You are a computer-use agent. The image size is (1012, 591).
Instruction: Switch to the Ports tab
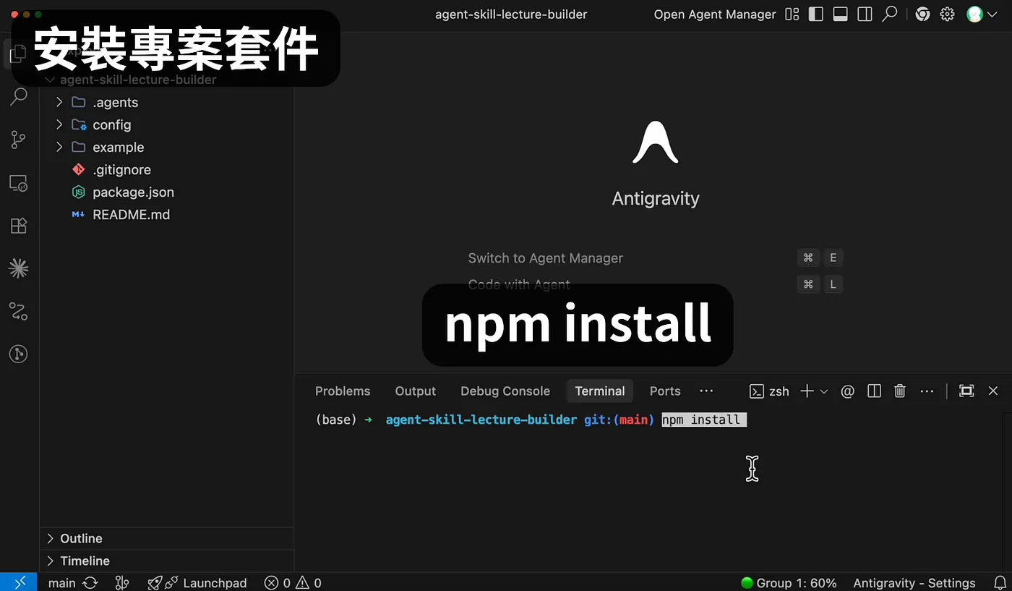[665, 391]
